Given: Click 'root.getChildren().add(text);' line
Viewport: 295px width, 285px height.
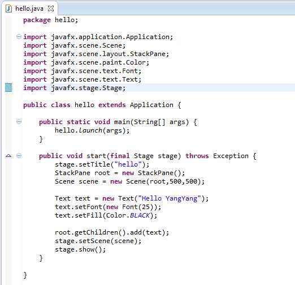Looking at the screenshot, I should (112, 232).
